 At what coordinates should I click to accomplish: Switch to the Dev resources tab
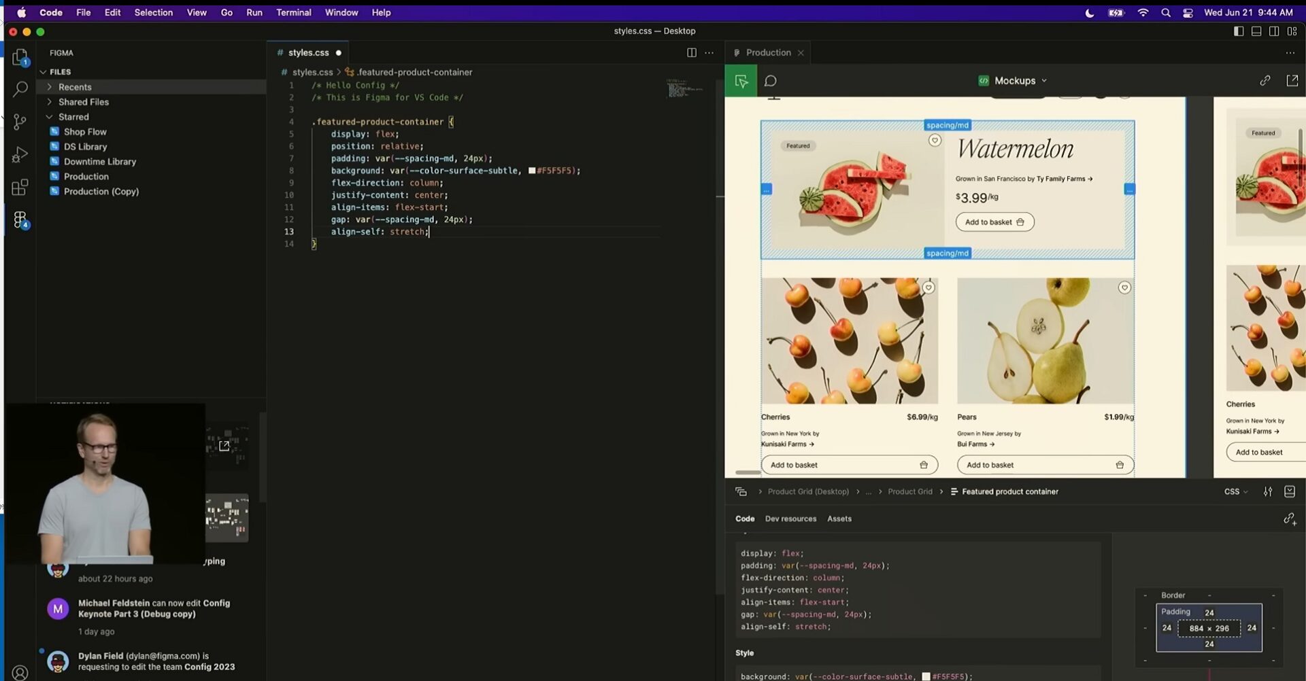coord(790,518)
